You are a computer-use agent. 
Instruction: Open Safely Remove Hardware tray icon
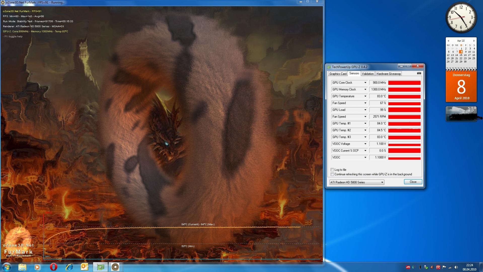pos(426,267)
